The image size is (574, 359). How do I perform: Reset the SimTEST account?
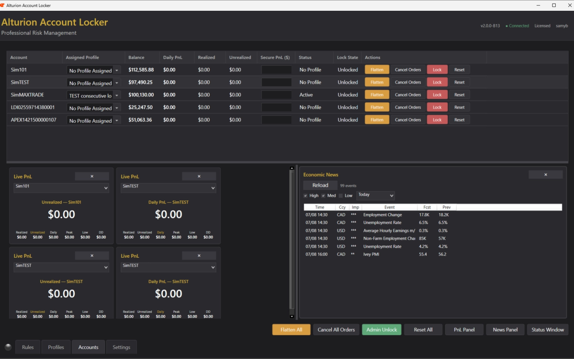459,82
